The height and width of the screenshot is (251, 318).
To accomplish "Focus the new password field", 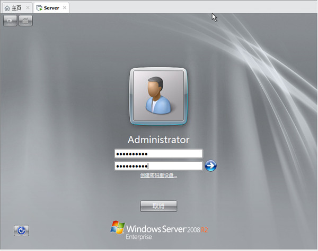I will point(158,154).
